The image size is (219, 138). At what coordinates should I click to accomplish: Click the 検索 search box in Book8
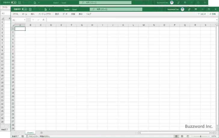click(116, 9)
